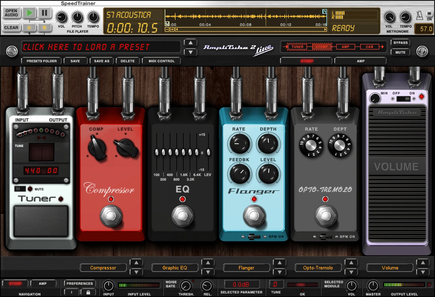Click the audio waveform display
This screenshot has width=435, height=297.
point(246,16)
